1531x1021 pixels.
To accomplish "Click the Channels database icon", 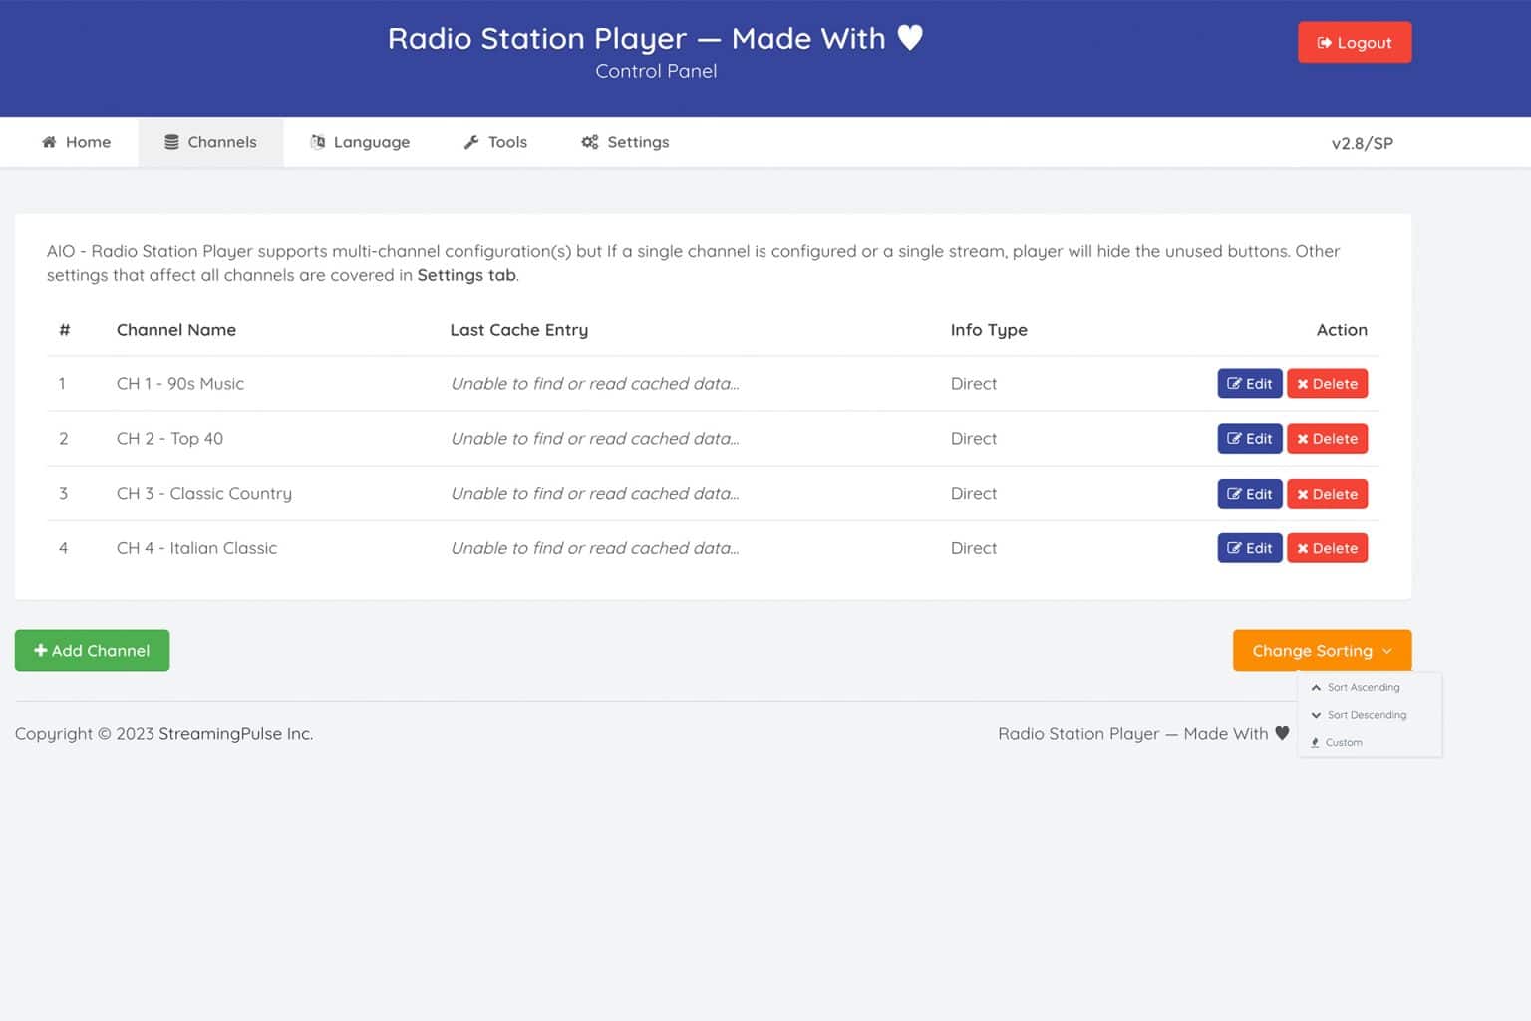I will [x=169, y=142].
